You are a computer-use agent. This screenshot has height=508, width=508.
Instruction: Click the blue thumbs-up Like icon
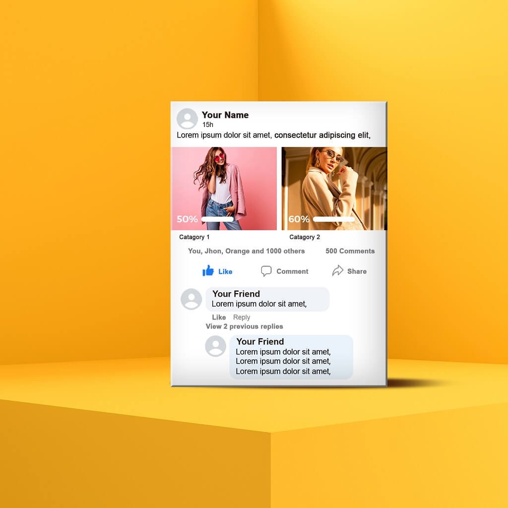tap(208, 270)
